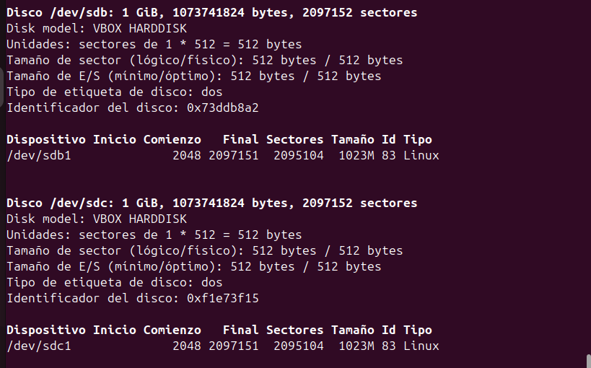Click "Final" header in the sdb table
This screenshot has height=368, width=591.
pos(240,139)
